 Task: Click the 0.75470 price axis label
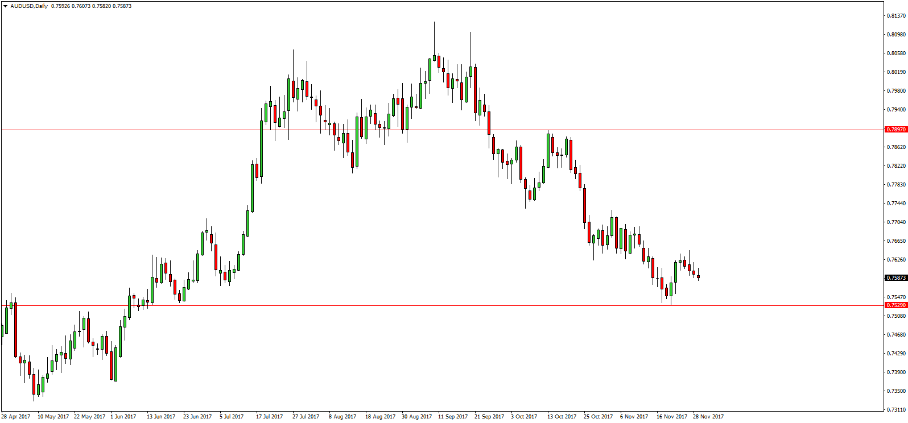(x=896, y=297)
